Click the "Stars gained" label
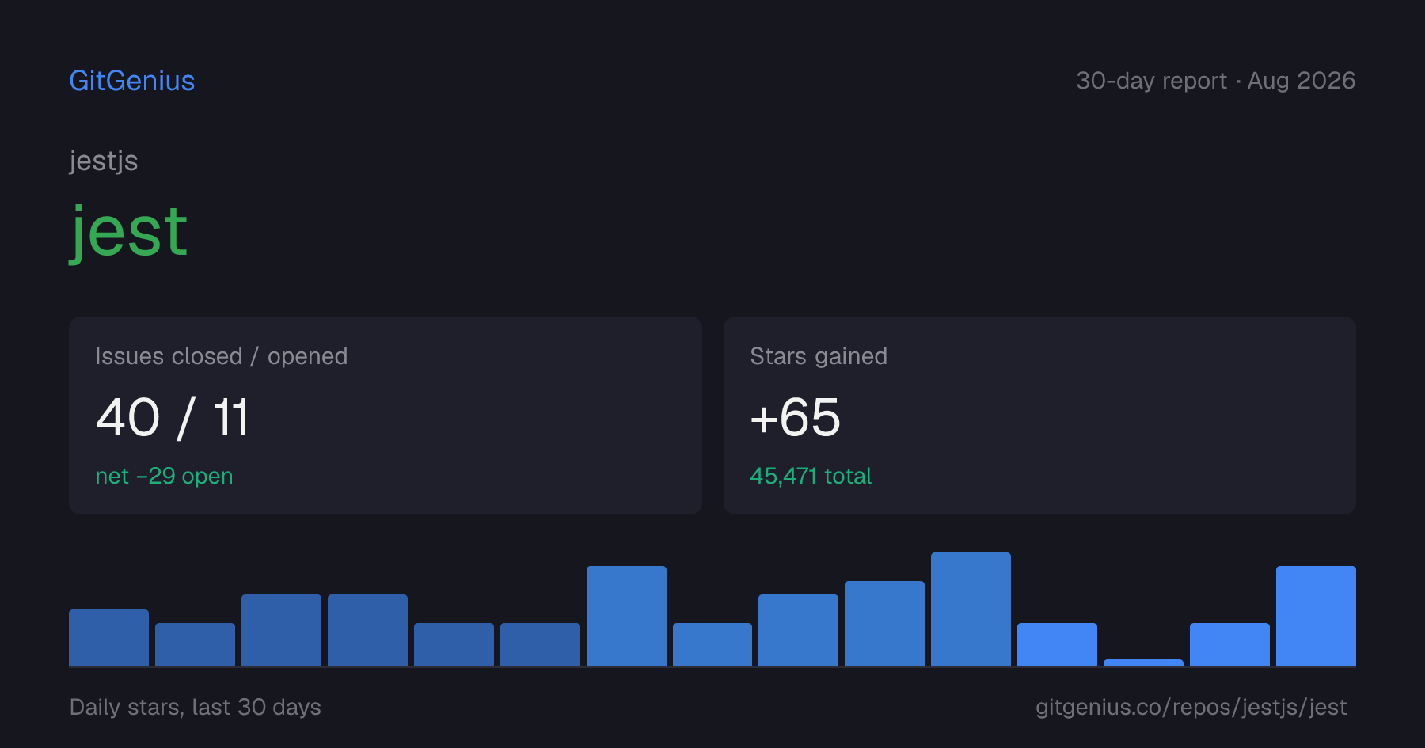The height and width of the screenshot is (748, 1425). tap(819, 356)
